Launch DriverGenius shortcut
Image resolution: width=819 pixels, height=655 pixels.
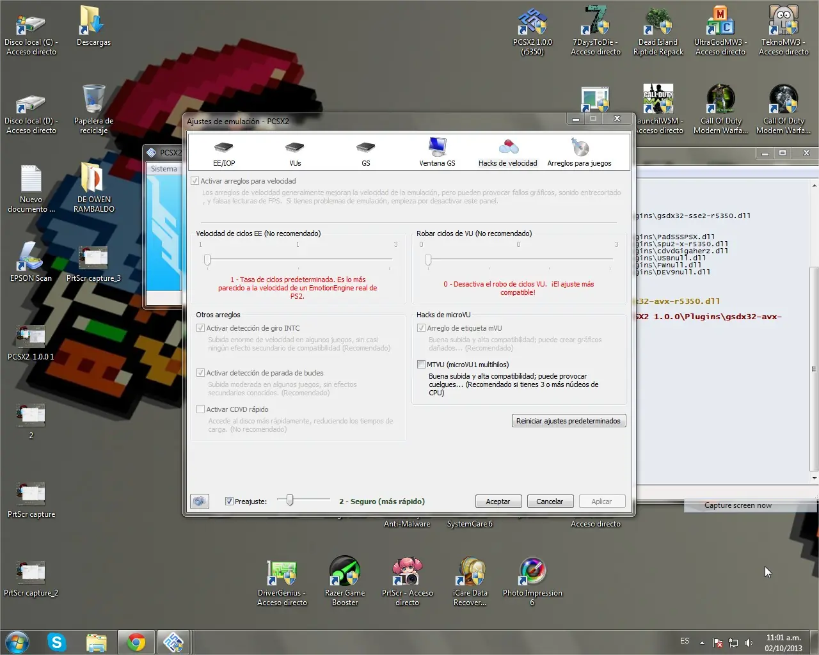pos(282,582)
